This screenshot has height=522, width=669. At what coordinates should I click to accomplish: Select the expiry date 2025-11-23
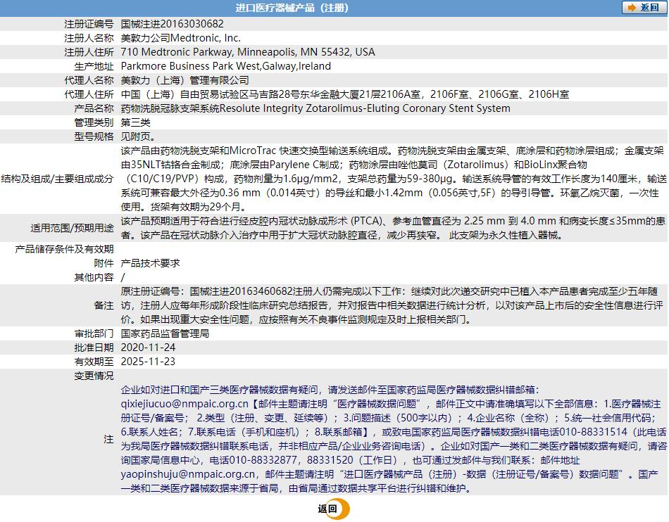(148, 362)
